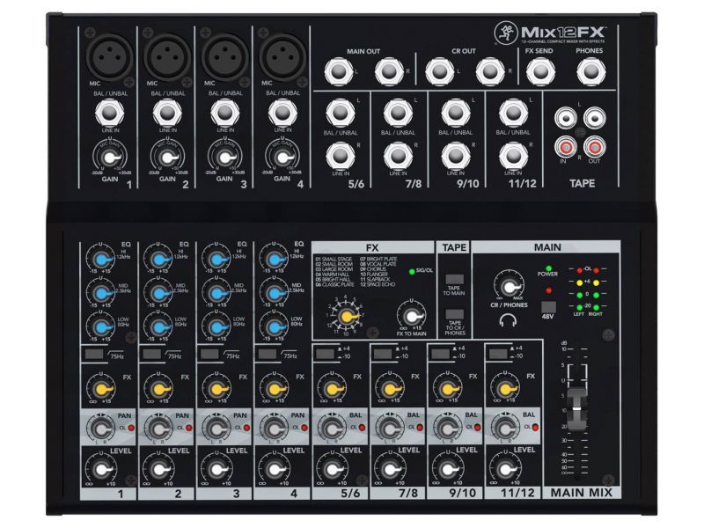Image resolution: width=704 pixels, height=528 pixels.
Task: Click the FX preset selector yellow knob
Action: point(346,317)
